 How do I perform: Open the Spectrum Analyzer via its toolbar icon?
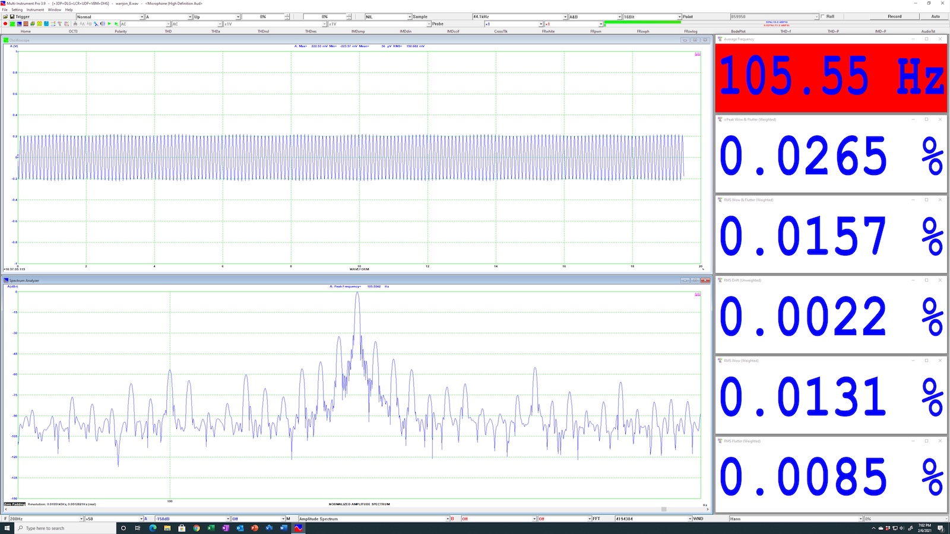(19, 24)
